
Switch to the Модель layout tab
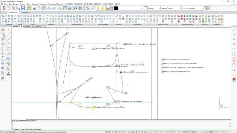23,120
